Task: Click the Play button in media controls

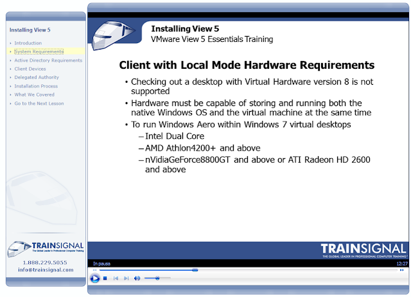Action: click(x=95, y=278)
